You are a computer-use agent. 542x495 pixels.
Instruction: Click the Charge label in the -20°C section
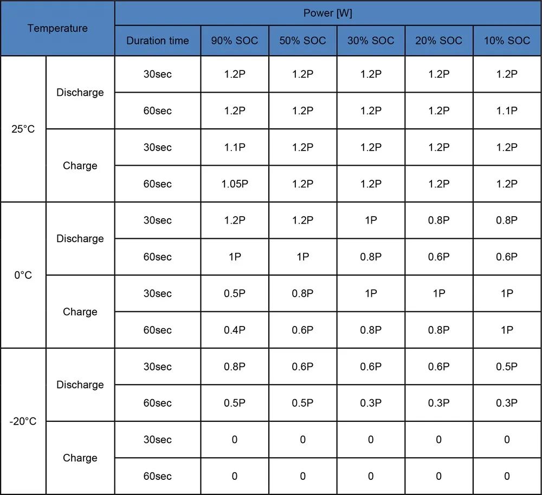pyautogui.click(x=80, y=458)
